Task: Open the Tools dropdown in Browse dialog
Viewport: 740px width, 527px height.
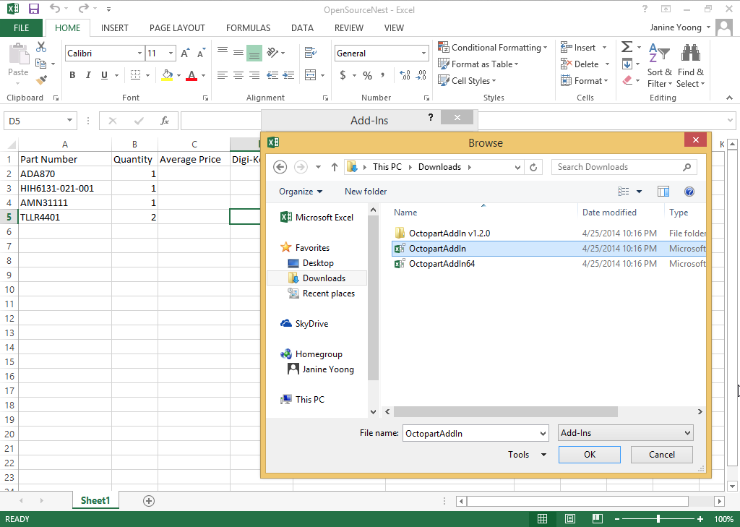Action: [528, 455]
